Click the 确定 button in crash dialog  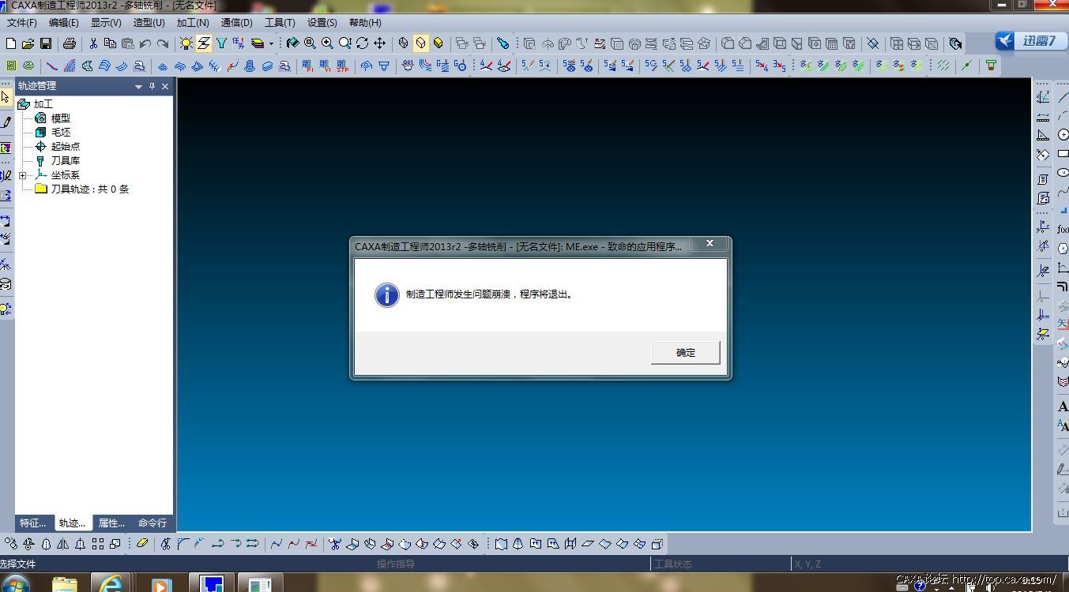pos(685,353)
